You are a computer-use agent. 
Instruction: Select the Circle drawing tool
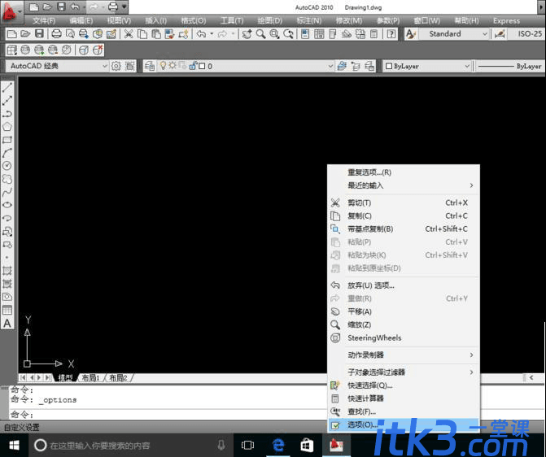point(7,166)
